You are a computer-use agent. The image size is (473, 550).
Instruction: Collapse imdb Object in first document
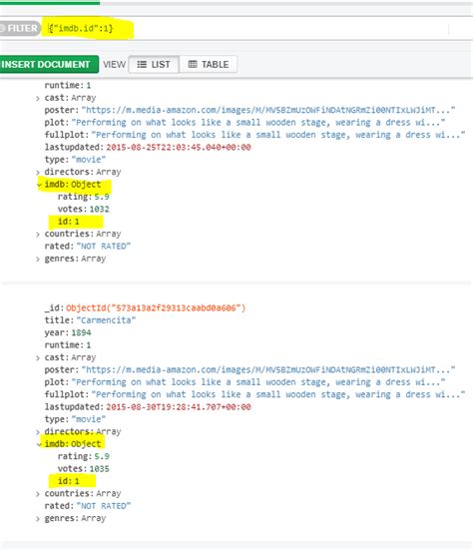pos(39,185)
